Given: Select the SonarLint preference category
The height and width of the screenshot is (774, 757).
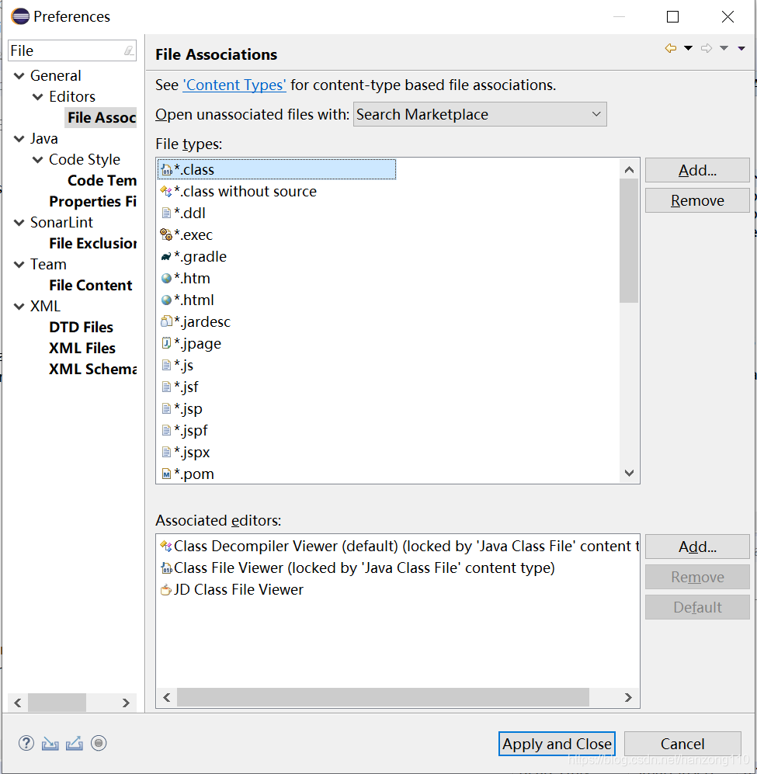Looking at the screenshot, I should [x=62, y=222].
